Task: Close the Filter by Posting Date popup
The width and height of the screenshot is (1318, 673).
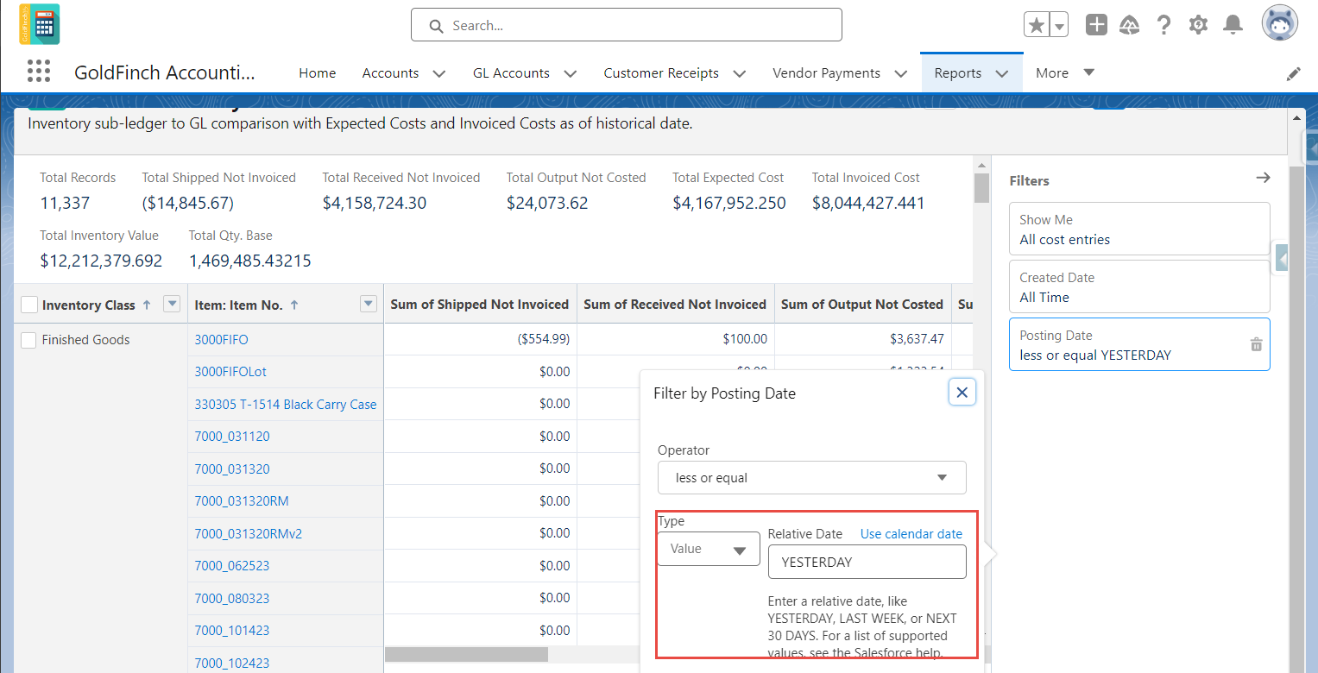Action: (962, 393)
